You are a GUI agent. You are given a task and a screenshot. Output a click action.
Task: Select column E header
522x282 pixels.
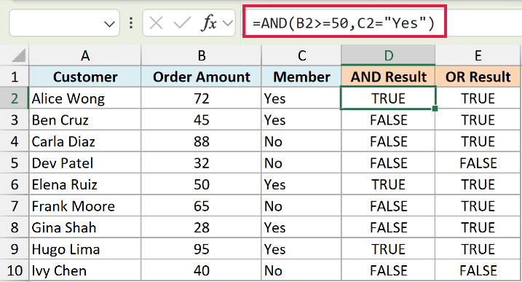[x=478, y=55]
